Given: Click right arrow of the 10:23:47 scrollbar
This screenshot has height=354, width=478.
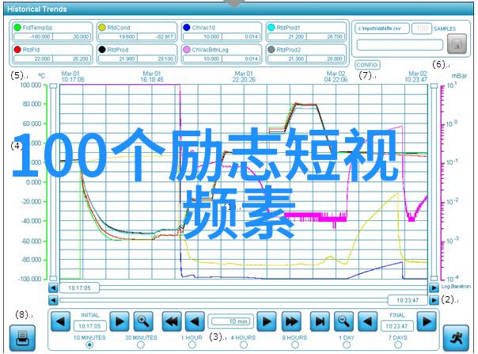Looking at the screenshot, I should (x=434, y=300).
